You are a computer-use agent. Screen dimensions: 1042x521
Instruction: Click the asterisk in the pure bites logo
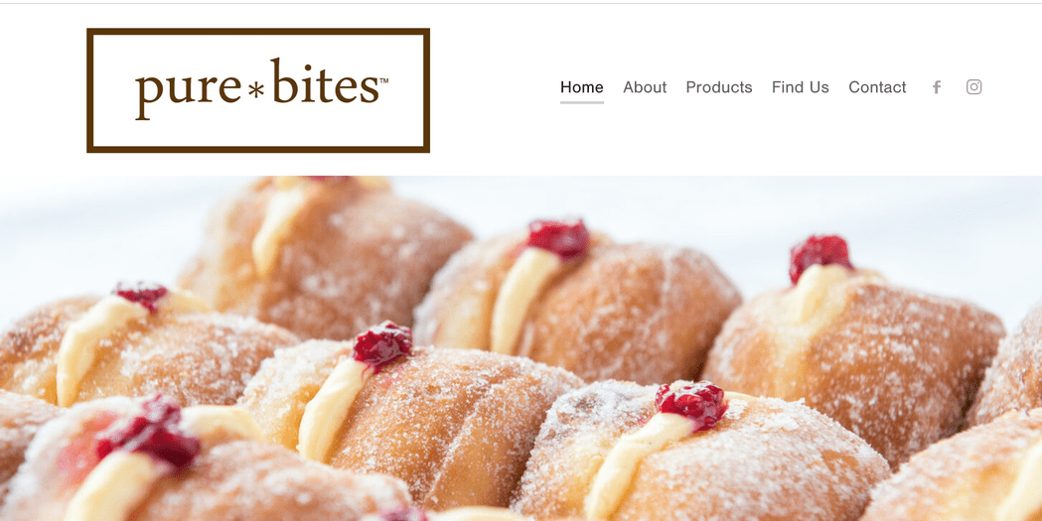click(x=256, y=91)
